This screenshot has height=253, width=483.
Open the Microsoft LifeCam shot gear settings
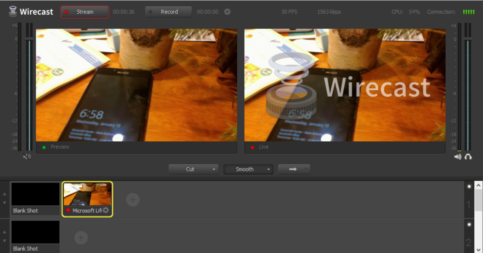(105, 210)
